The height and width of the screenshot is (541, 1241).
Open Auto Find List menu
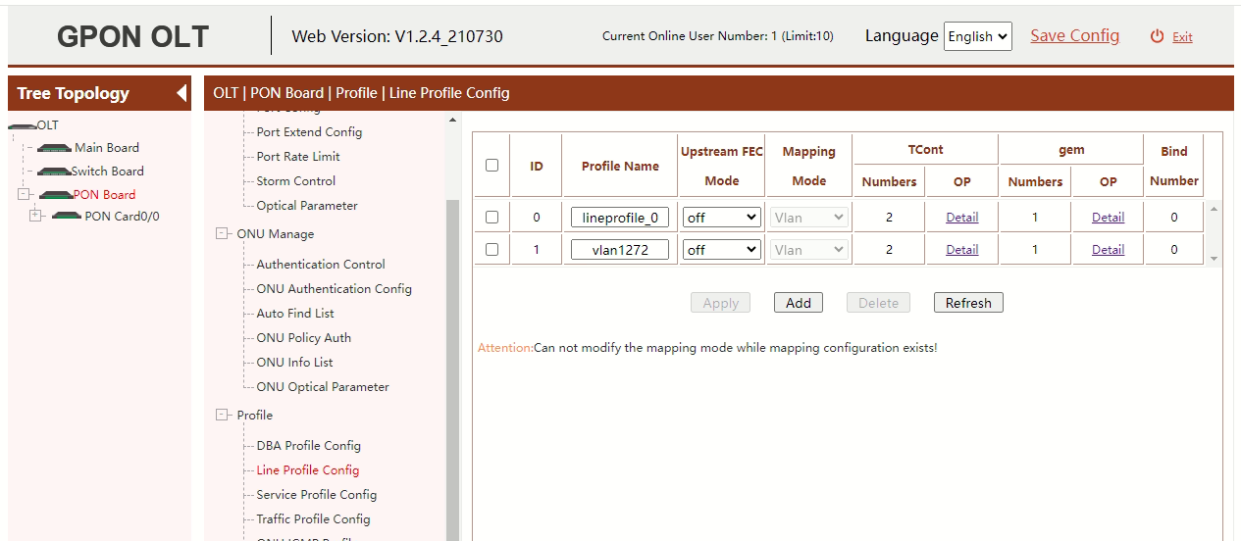(295, 314)
